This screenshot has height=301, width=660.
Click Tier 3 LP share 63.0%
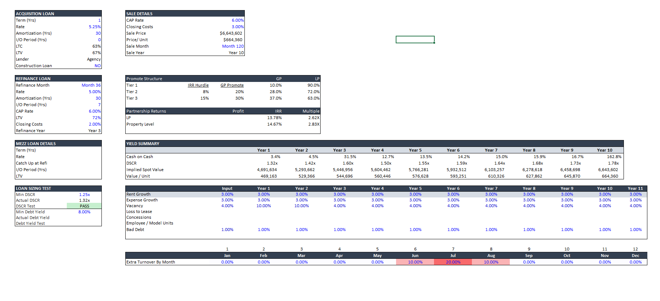314,98
